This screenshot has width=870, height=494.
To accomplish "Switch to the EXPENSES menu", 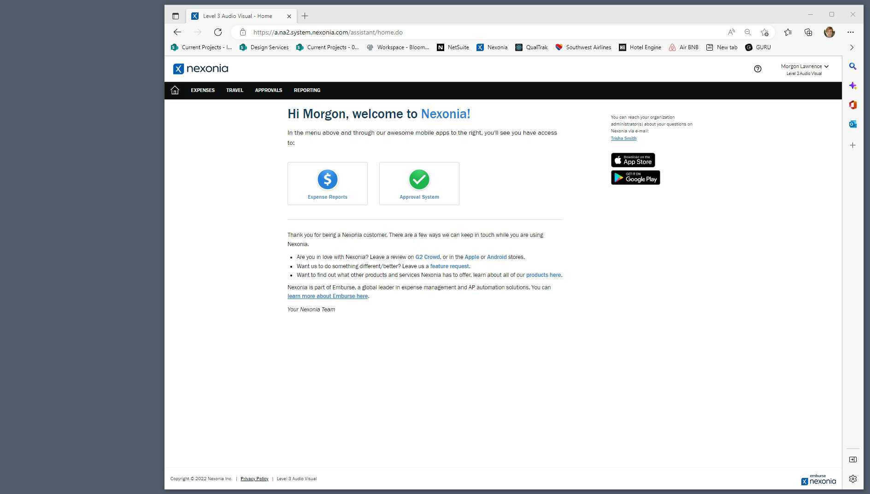I will click(202, 90).
